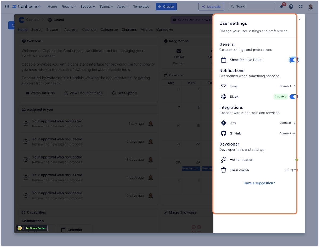This screenshot has height=247, width=319.
Task: Expand the Spaces dropdown menu
Action: pos(87,7)
